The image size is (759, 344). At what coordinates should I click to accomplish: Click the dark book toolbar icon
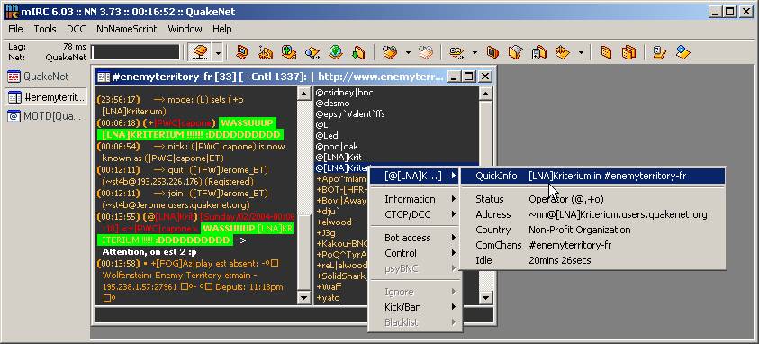point(492,51)
